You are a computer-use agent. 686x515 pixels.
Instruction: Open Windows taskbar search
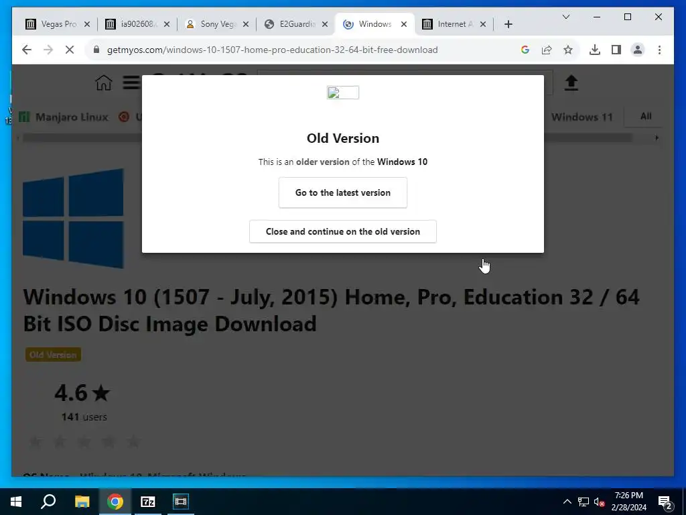coord(48,502)
